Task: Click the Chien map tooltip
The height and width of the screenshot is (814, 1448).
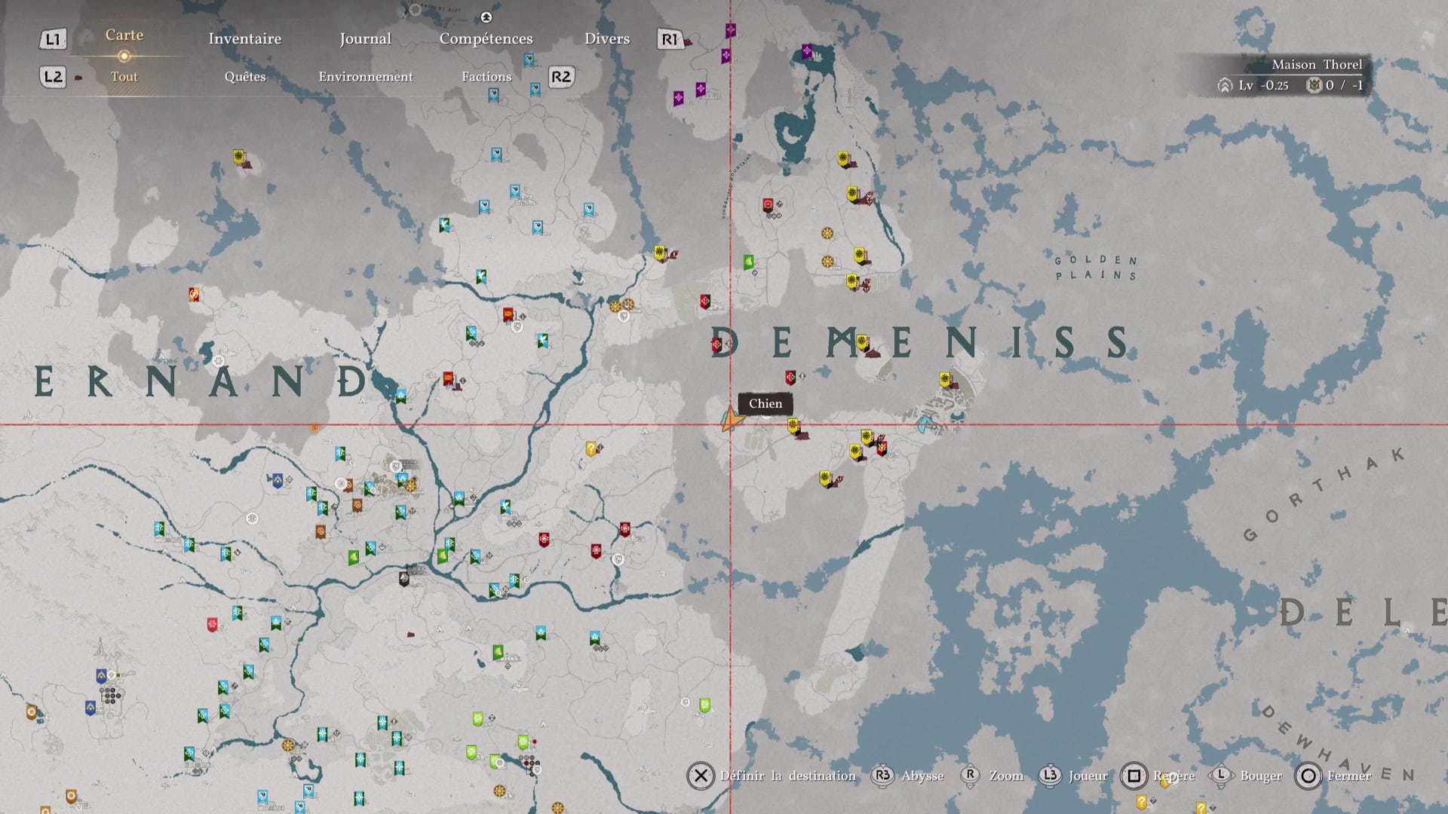Action: click(765, 403)
